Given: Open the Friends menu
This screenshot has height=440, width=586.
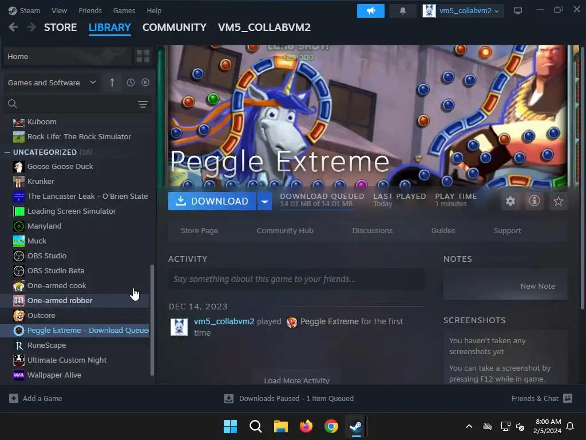Looking at the screenshot, I should point(90,10).
